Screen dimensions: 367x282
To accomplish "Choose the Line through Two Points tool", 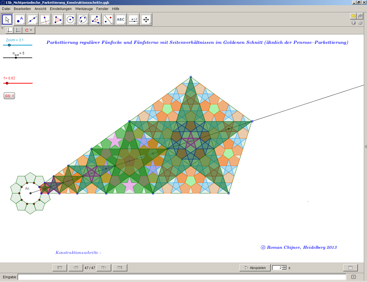I will pos(32,19).
